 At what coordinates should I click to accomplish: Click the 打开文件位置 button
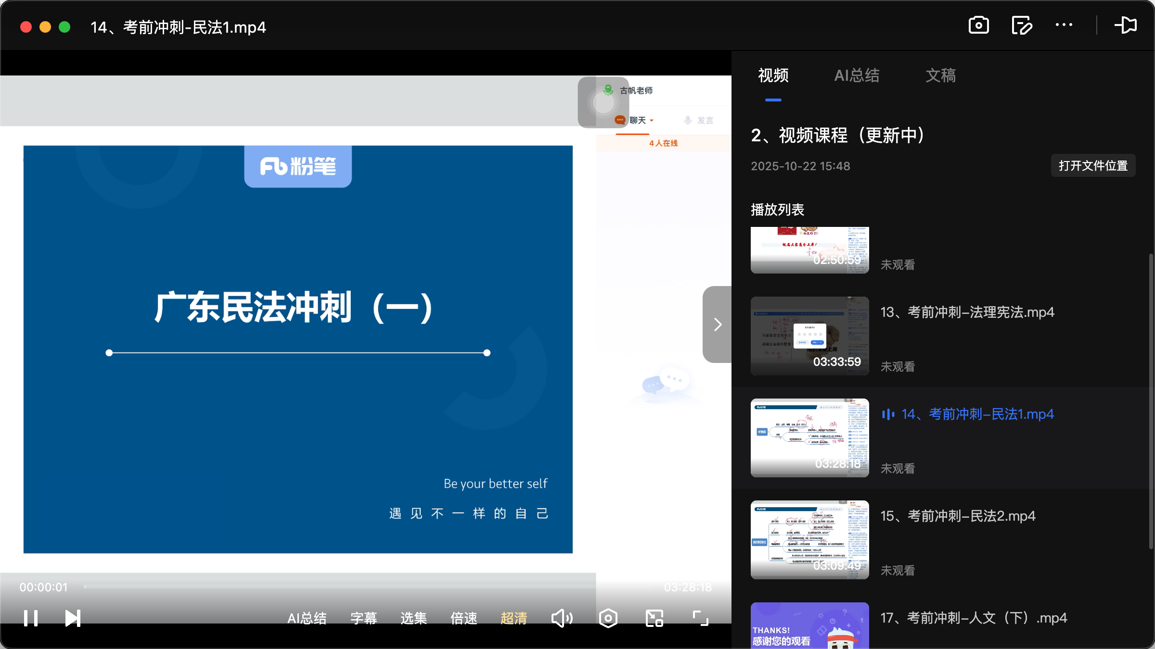coord(1093,165)
